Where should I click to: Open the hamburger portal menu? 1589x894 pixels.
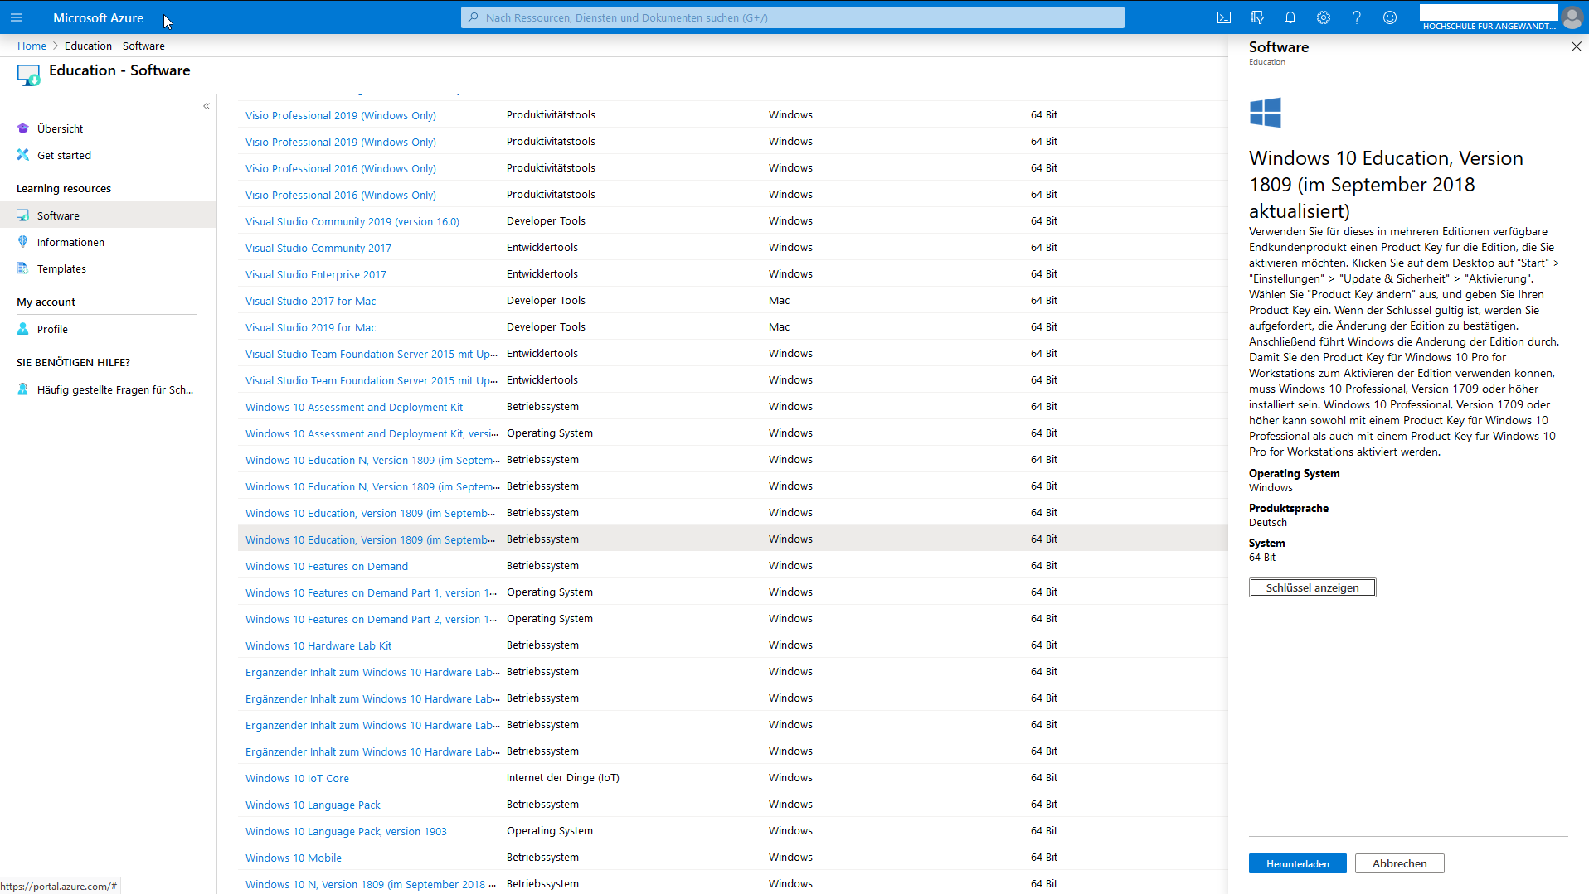tap(17, 17)
